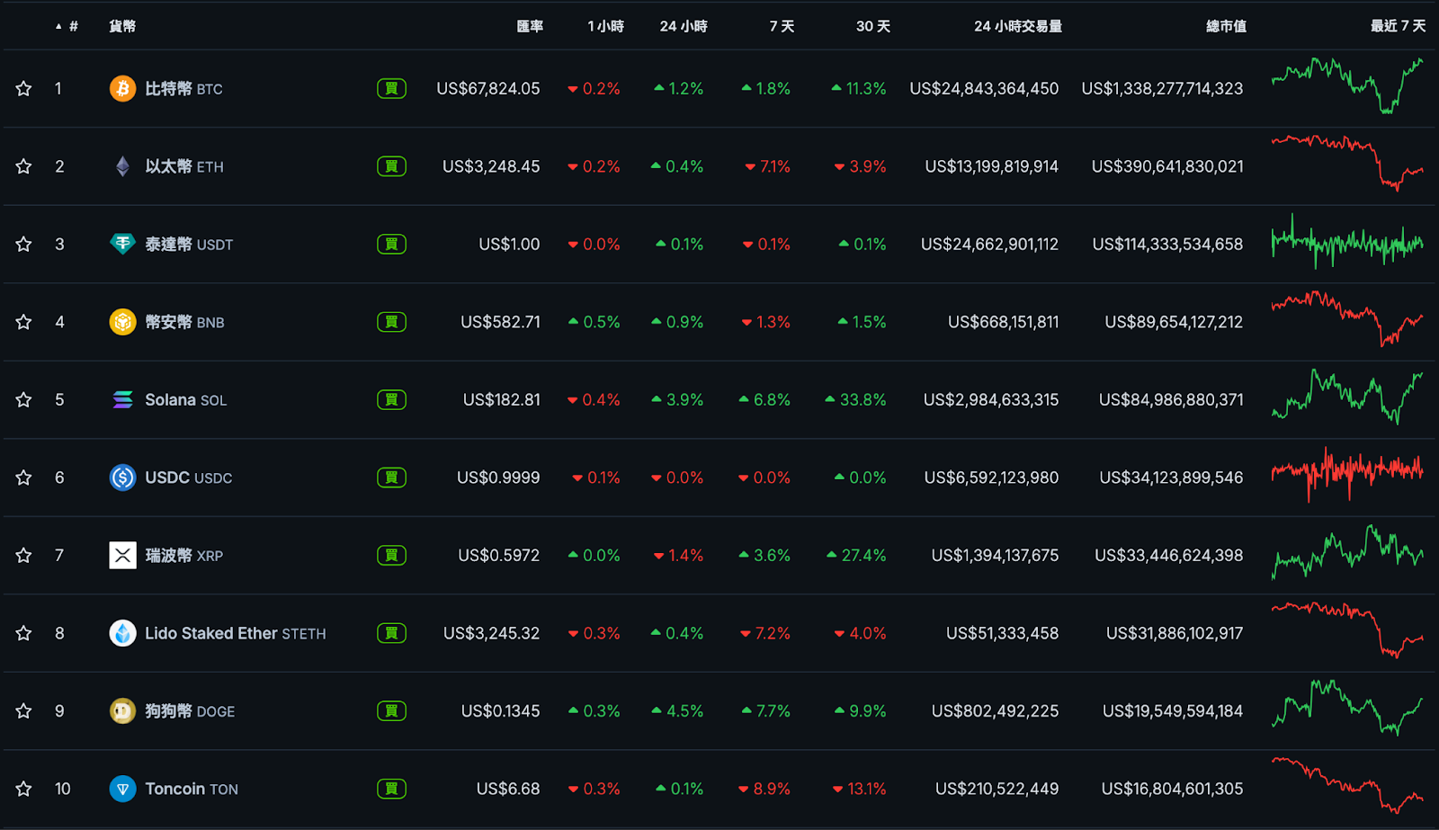Screen dimensions: 1439x830
Task: Star the Dogecoin row
Action: pyautogui.click(x=23, y=710)
